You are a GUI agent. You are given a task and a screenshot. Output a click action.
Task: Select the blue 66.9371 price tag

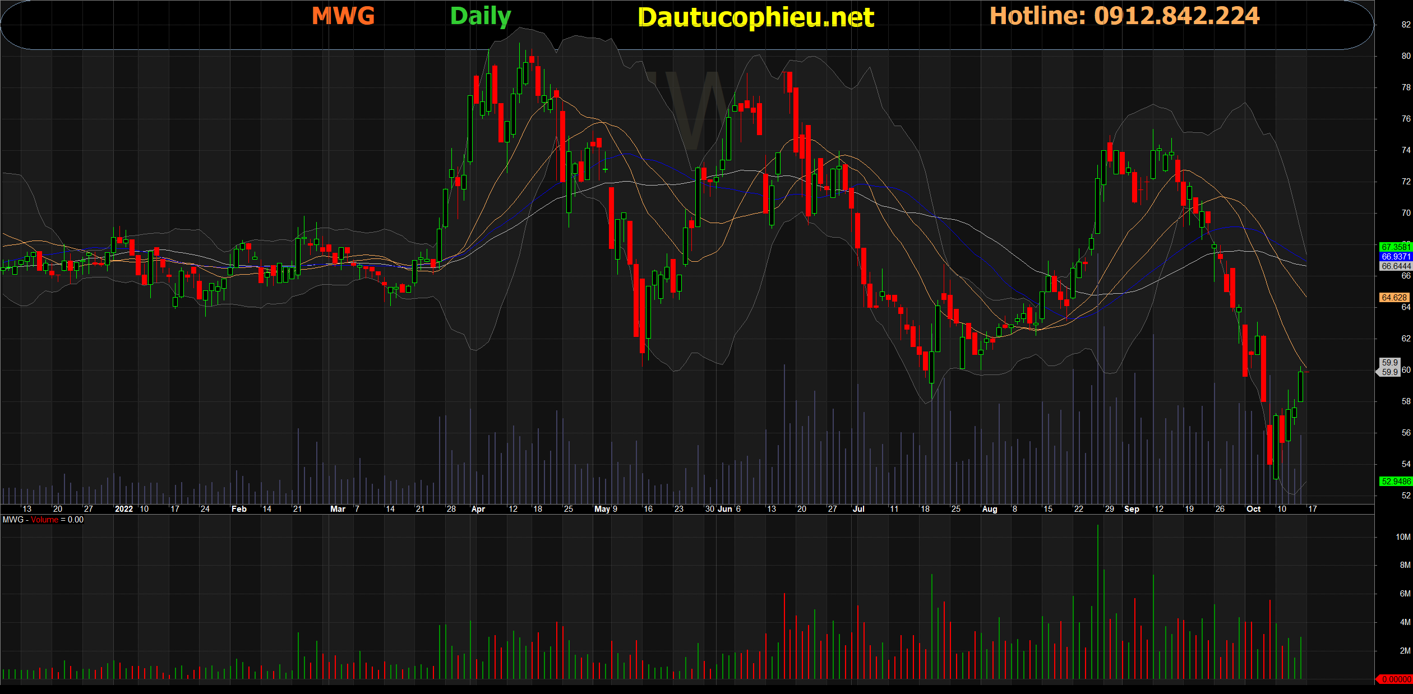[1395, 256]
